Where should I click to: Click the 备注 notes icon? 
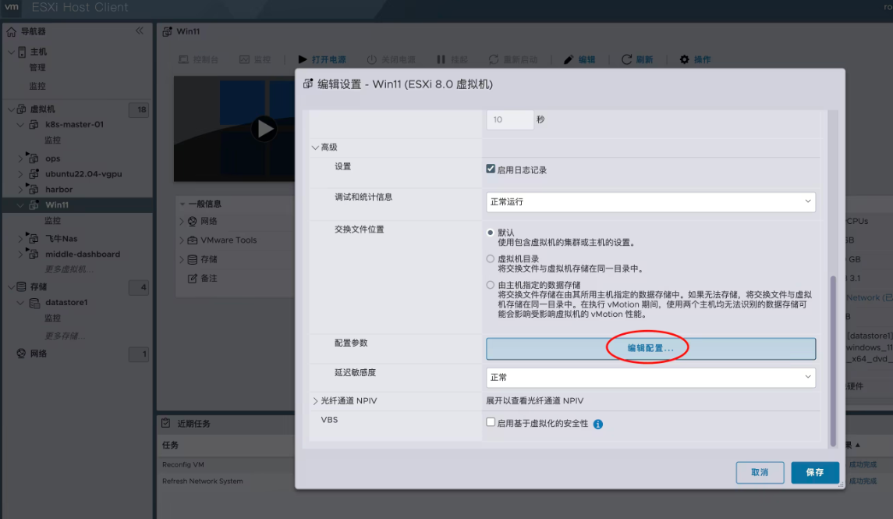[x=193, y=279]
